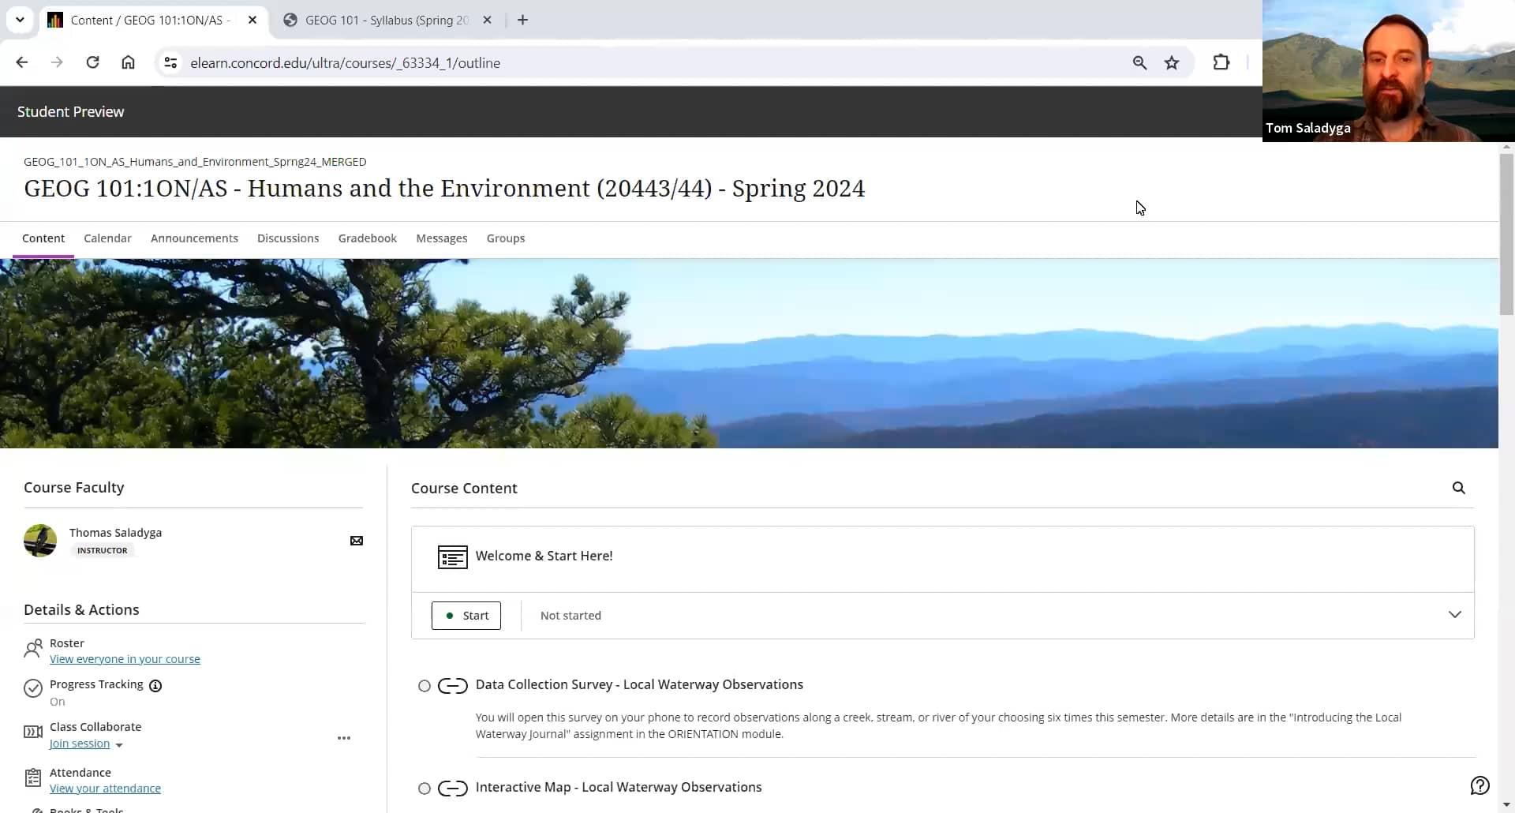Click the Course Content search icon
1515x813 pixels.
tap(1458, 488)
